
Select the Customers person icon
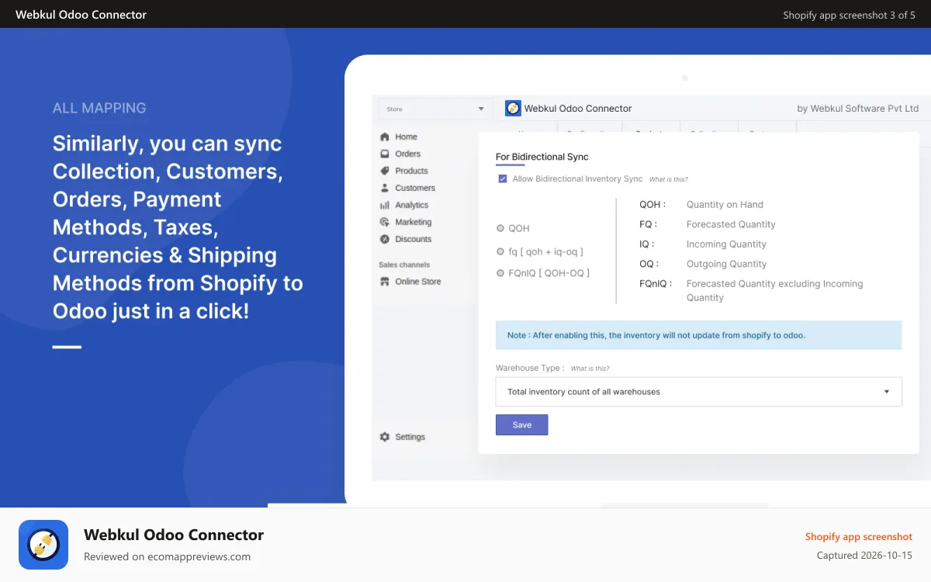click(384, 188)
